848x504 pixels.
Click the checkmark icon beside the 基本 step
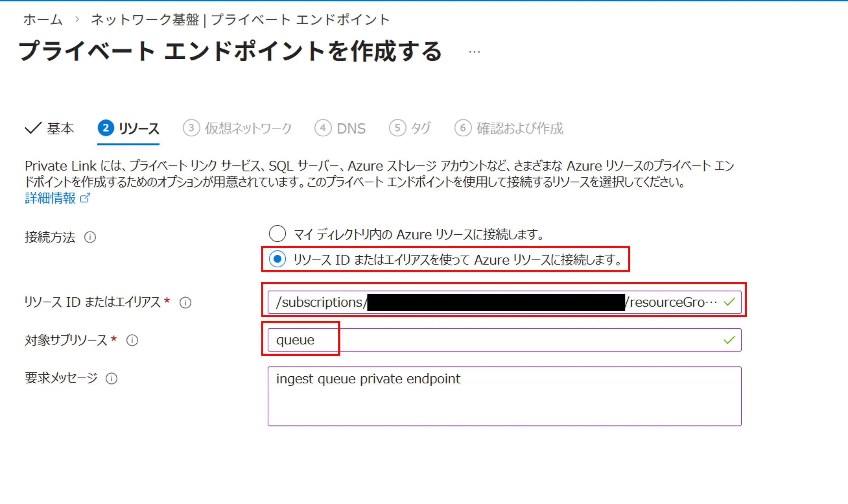coord(33,128)
